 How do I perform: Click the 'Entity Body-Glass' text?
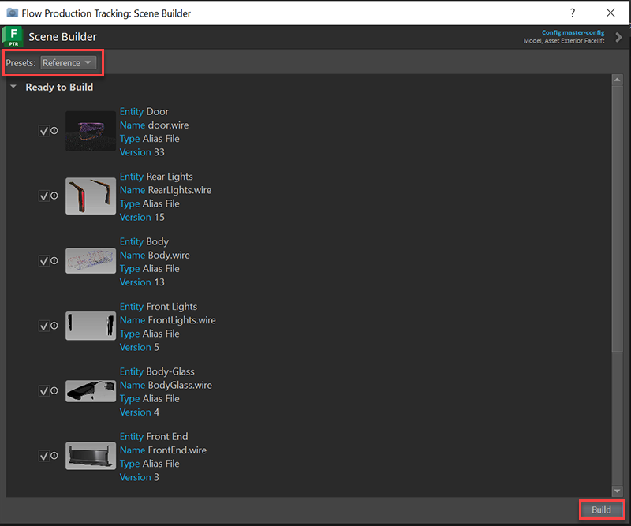point(157,371)
